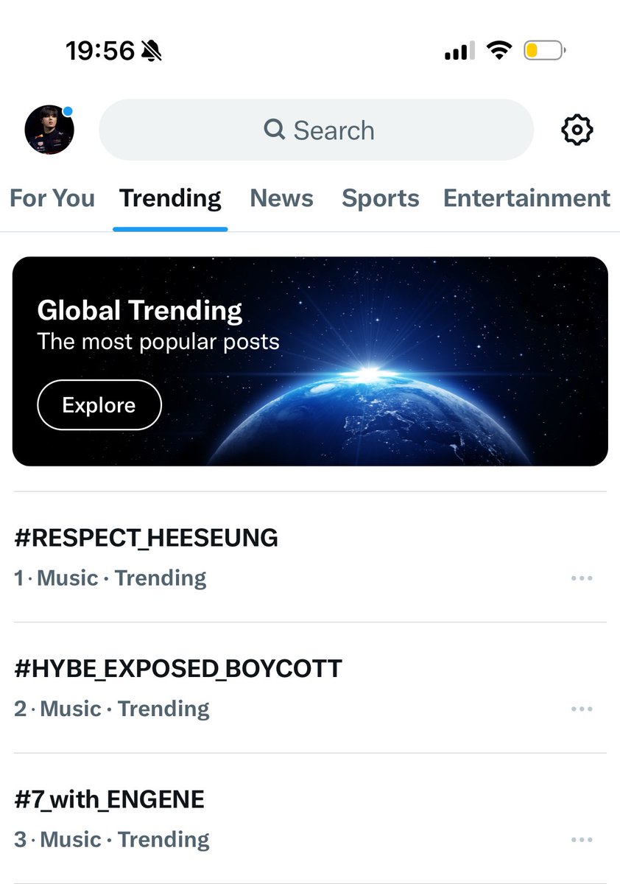620x884 pixels.
Task: Open more options for #RESPECT_HEESEUNG
Action: (582, 578)
